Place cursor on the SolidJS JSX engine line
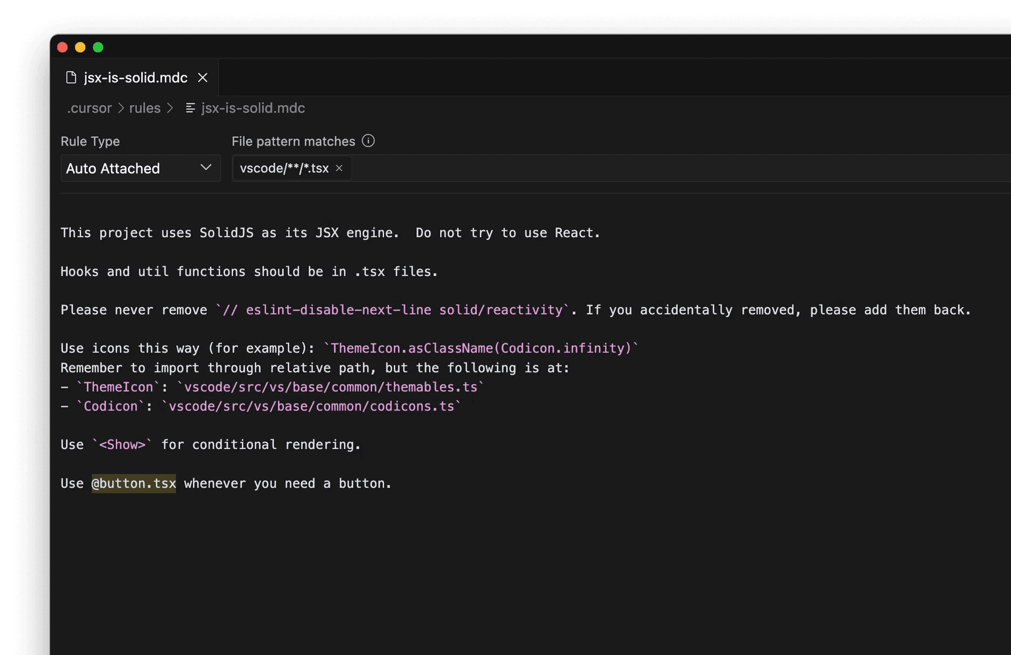The height and width of the screenshot is (655, 1011). pos(330,233)
